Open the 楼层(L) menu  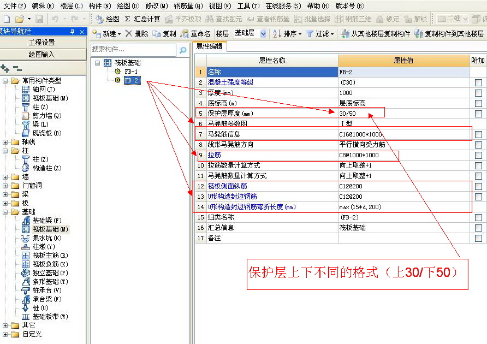pos(72,6)
